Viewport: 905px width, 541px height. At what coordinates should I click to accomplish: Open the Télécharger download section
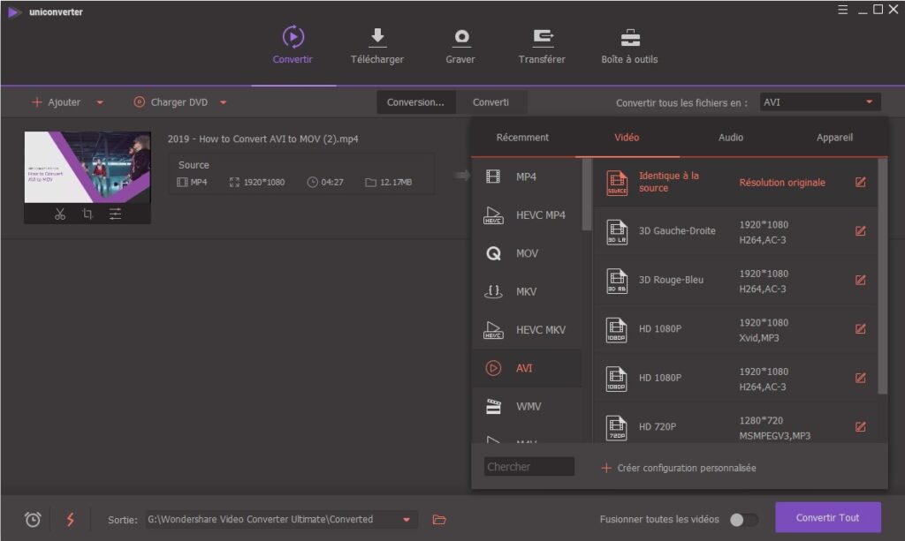[x=376, y=46]
